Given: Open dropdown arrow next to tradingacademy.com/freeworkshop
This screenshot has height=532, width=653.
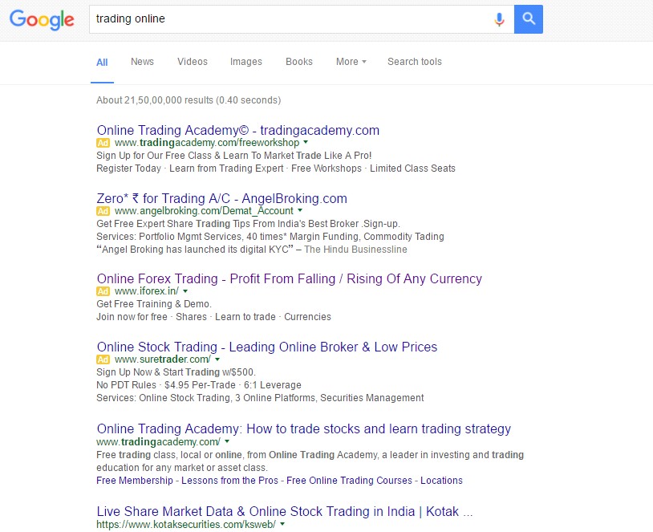Looking at the screenshot, I should pyautogui.click(x=306, y=143).
